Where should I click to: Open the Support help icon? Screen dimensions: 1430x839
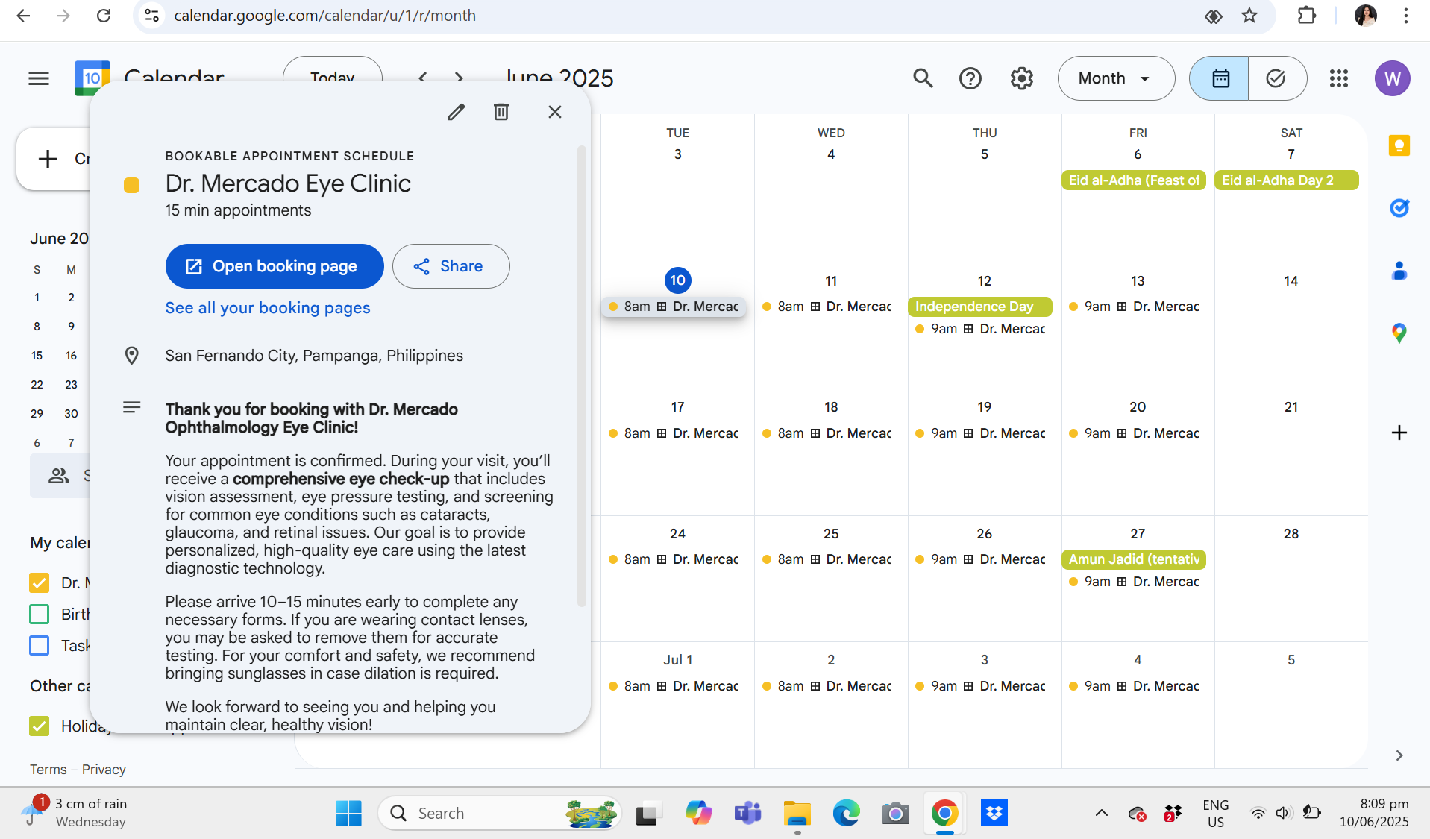pyautogui.click(x=970, y=78)
